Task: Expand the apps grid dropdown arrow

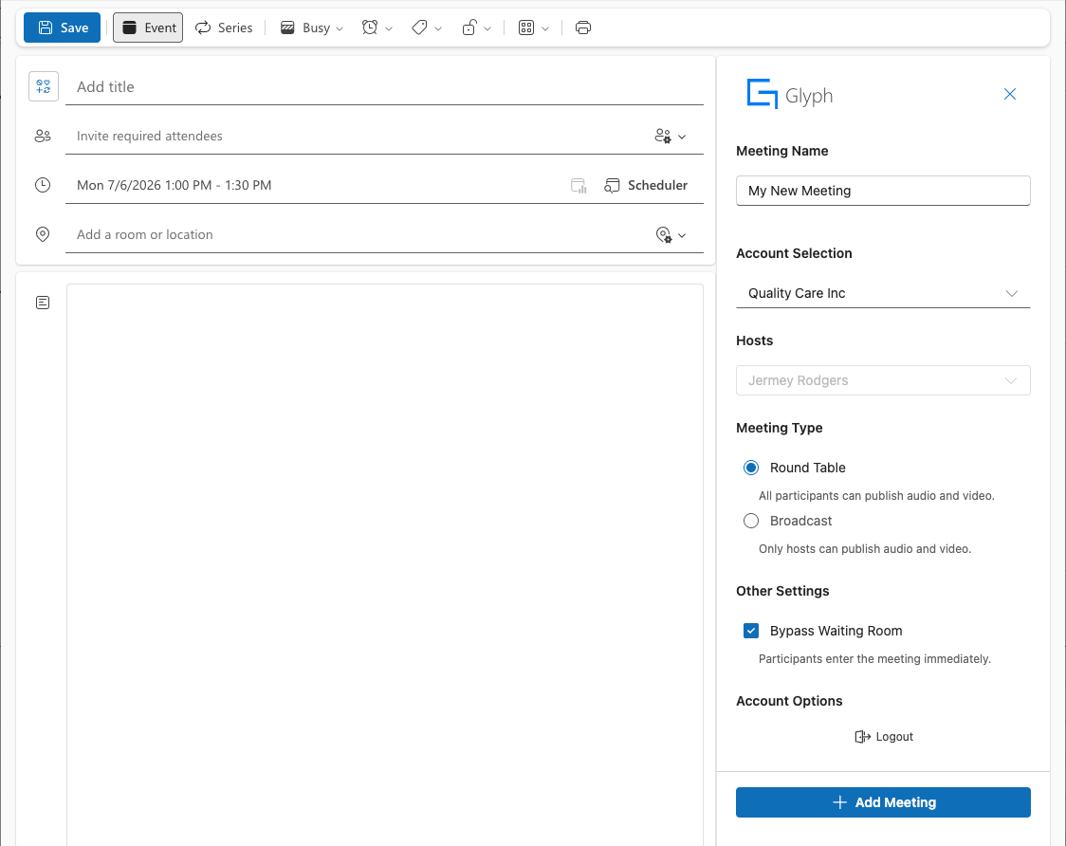Action: coord(545,28)
